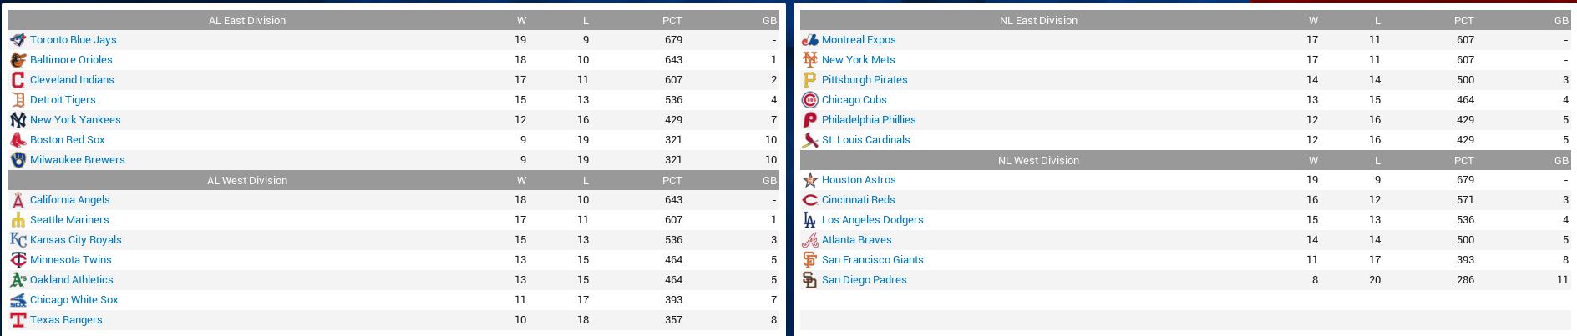Open the Seattle Mariners team page

[x=69, y=220]
